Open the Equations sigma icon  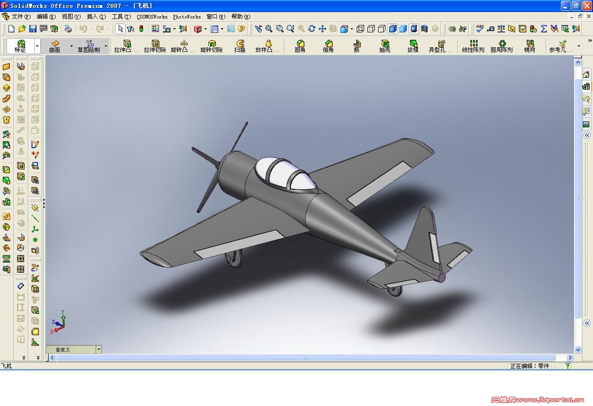[x=544, y=29]
